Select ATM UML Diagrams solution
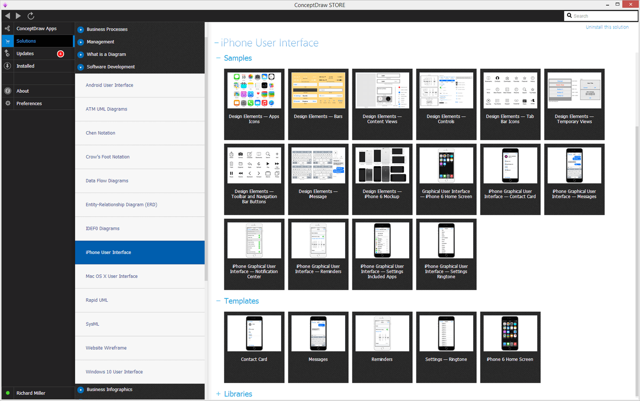The image size is (640, 401). point(140,109)
